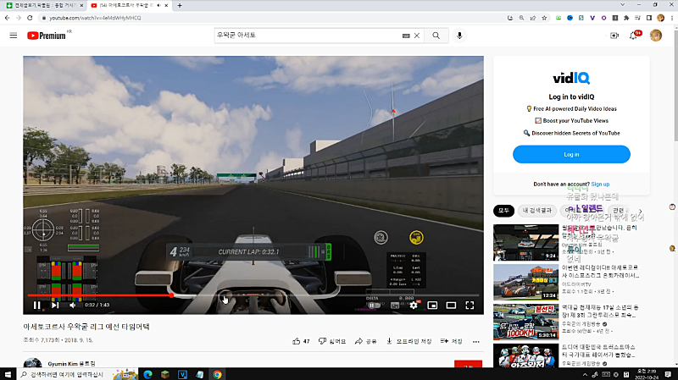Image resolution: width=678 pixels, height=380 pixels.
Task: Show more chips with right arrow
Action: (x=641, y=211)
